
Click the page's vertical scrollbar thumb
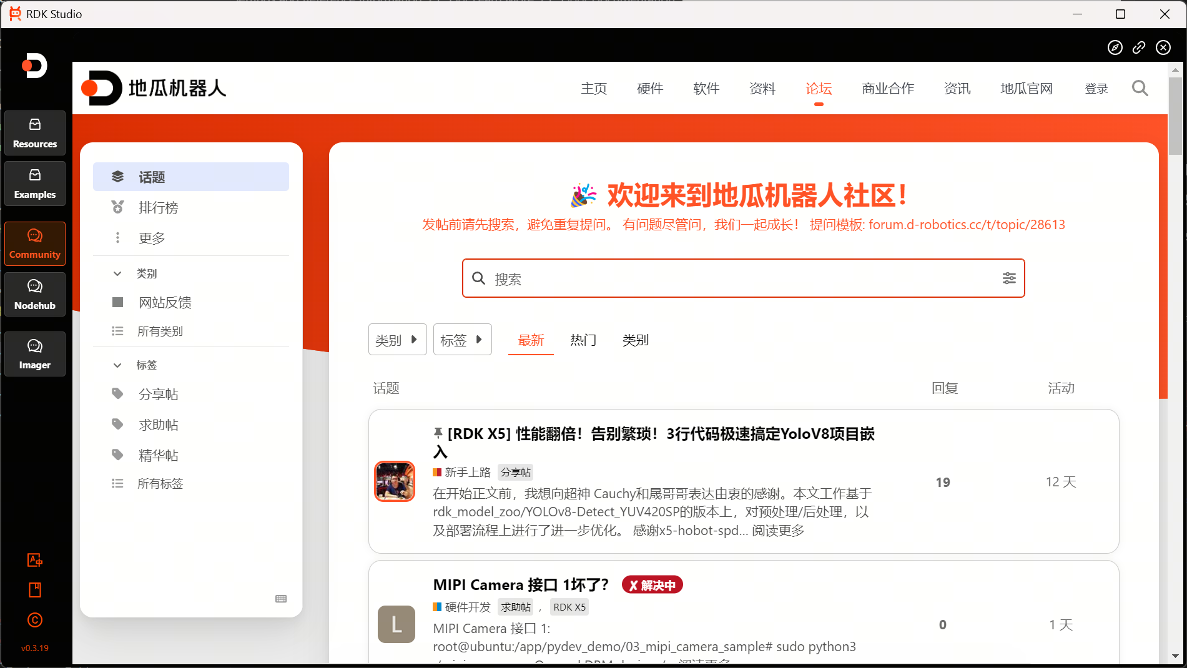pos(1175,115)
